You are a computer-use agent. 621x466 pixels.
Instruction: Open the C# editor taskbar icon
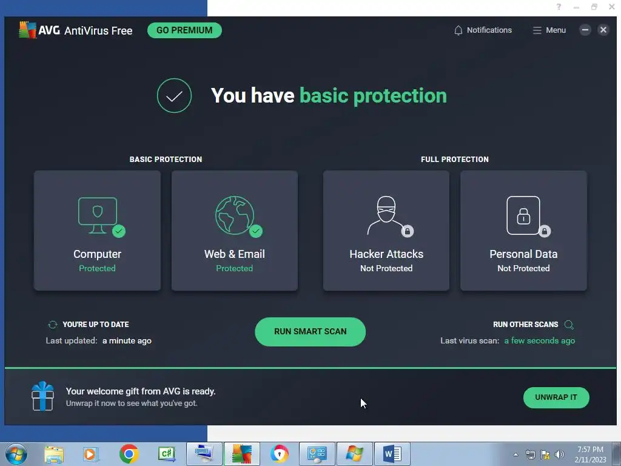(166, 454)
